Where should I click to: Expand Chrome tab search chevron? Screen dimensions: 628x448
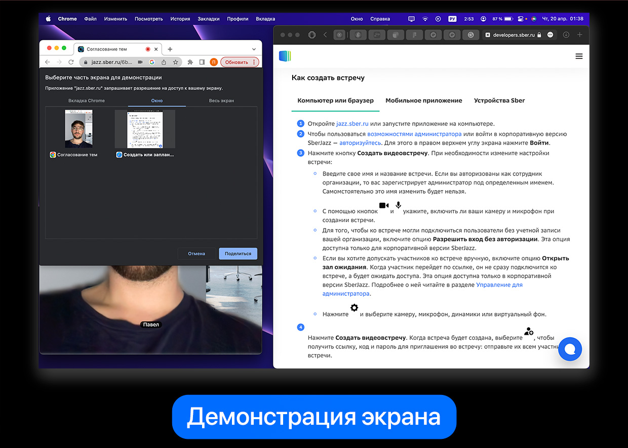click(x=254, y=49)
